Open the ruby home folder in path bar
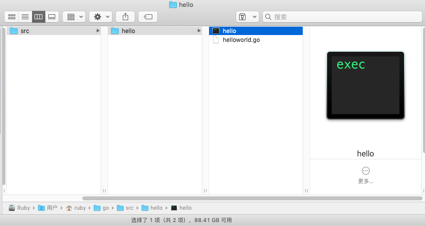Viewport: 425px width, 226px height. pos(76,208)
